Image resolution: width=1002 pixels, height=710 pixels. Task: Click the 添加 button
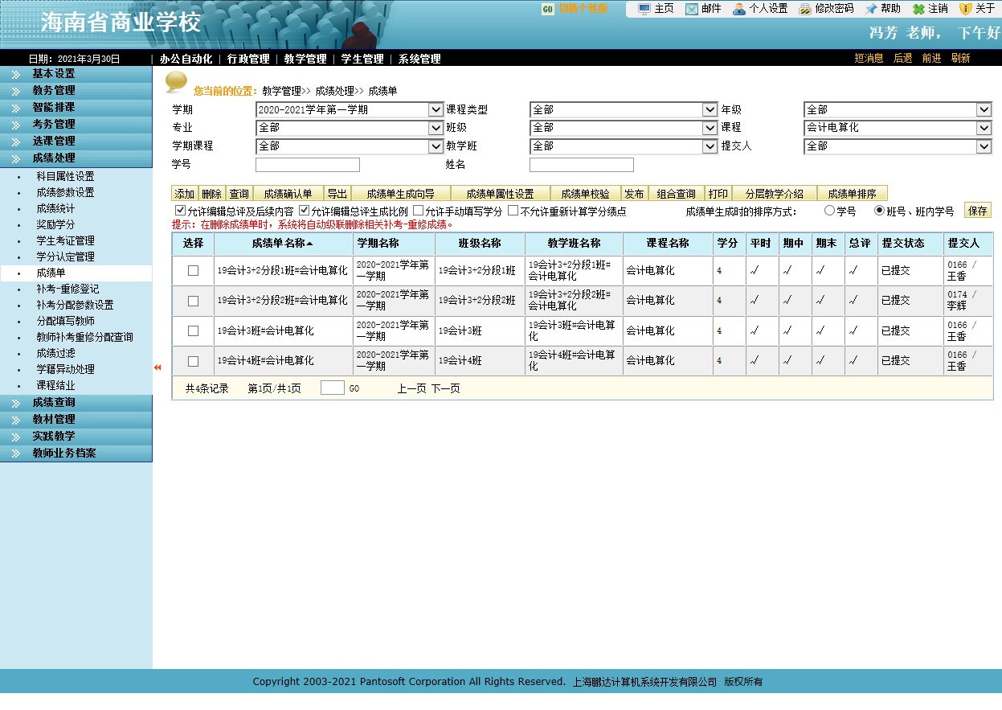pyautogui.click(x=185, y=194)
